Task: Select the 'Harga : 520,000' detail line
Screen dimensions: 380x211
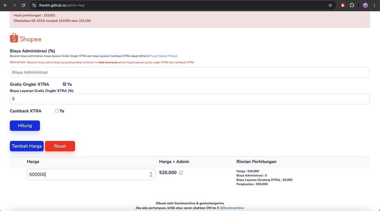Action: coord(248,171)
